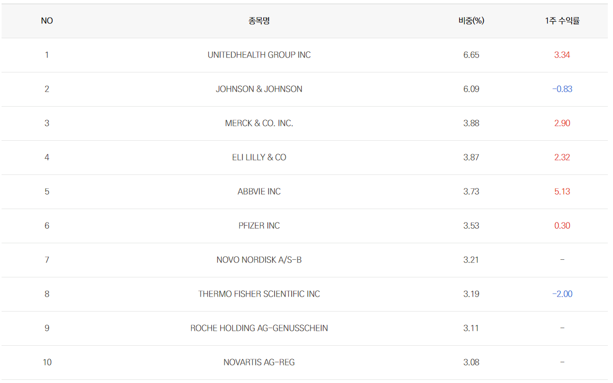Select UNITEDHEALTH GROUP INC stock name
The height and width of the screenshot is (383, 613).
click(x=259, y=55)
